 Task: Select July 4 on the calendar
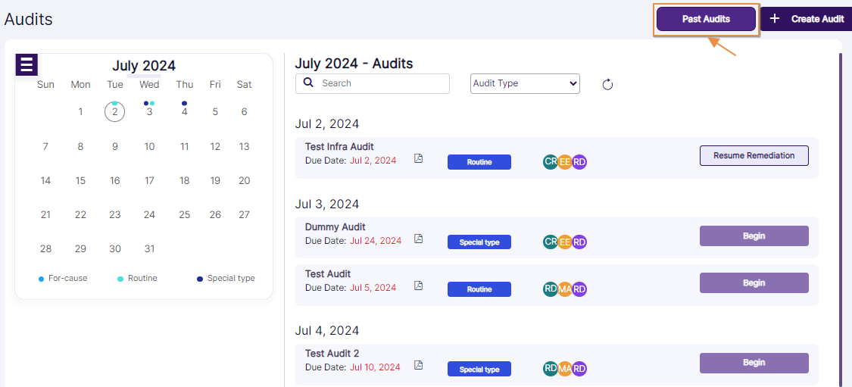coord(185,112)
